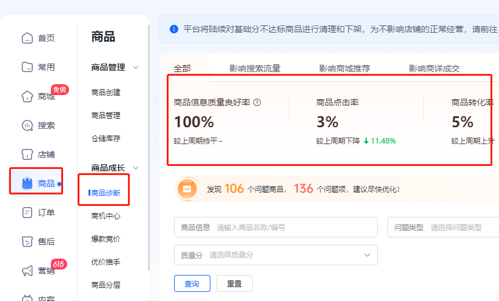This screenshot has height=301, width=499.
Task: Select the 订单 orders icon
Action: tap(27, 213)
